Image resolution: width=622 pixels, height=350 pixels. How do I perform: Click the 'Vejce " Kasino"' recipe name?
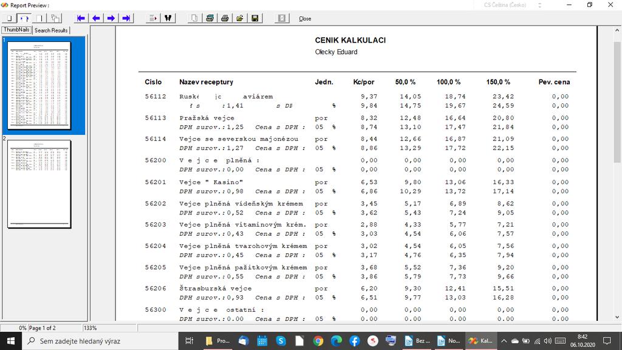click(211, 182)
